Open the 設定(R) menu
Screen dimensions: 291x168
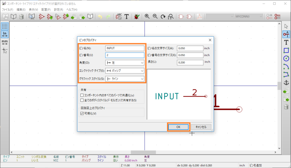pyautogui.click(x=59, y=9)
